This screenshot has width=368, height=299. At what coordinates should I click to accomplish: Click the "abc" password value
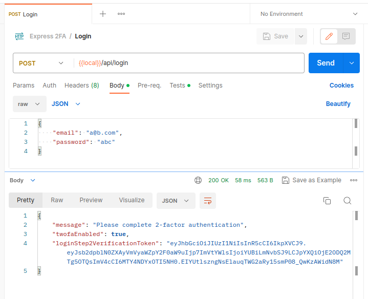click(x=106, y=142)
